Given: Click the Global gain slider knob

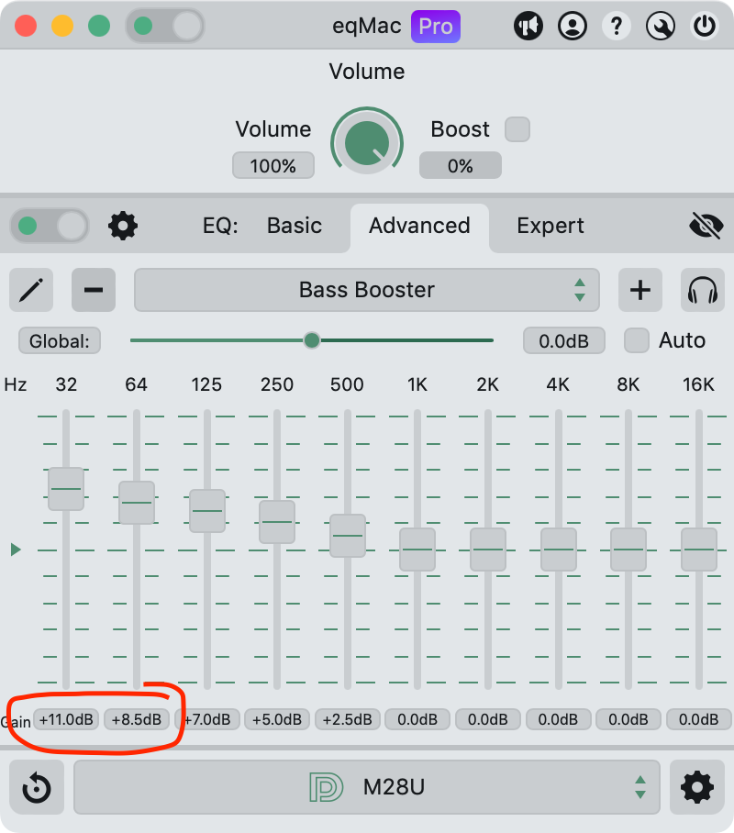Looking at the screenshot, I should point(311,339).
